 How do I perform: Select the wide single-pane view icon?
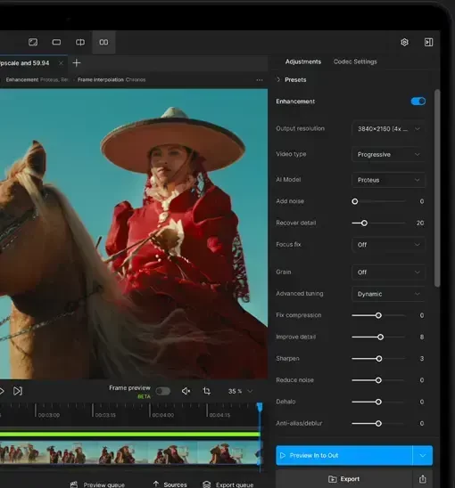point(56,42)
